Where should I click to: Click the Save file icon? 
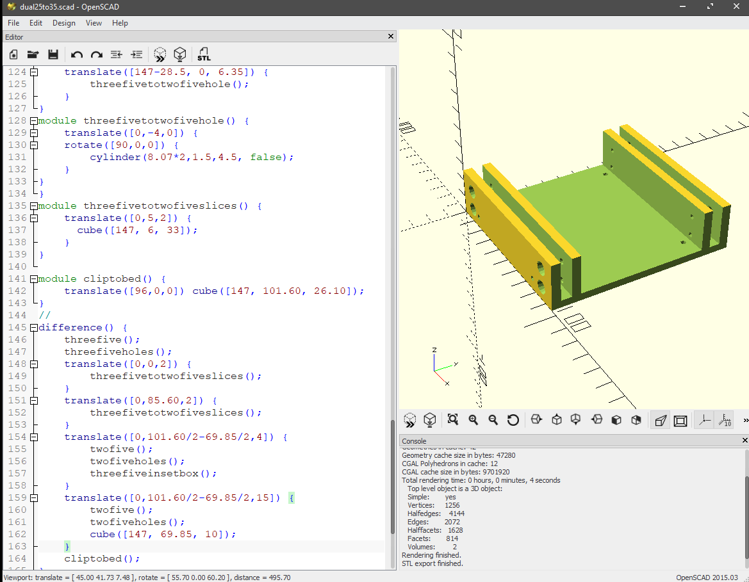pos(53,54)
